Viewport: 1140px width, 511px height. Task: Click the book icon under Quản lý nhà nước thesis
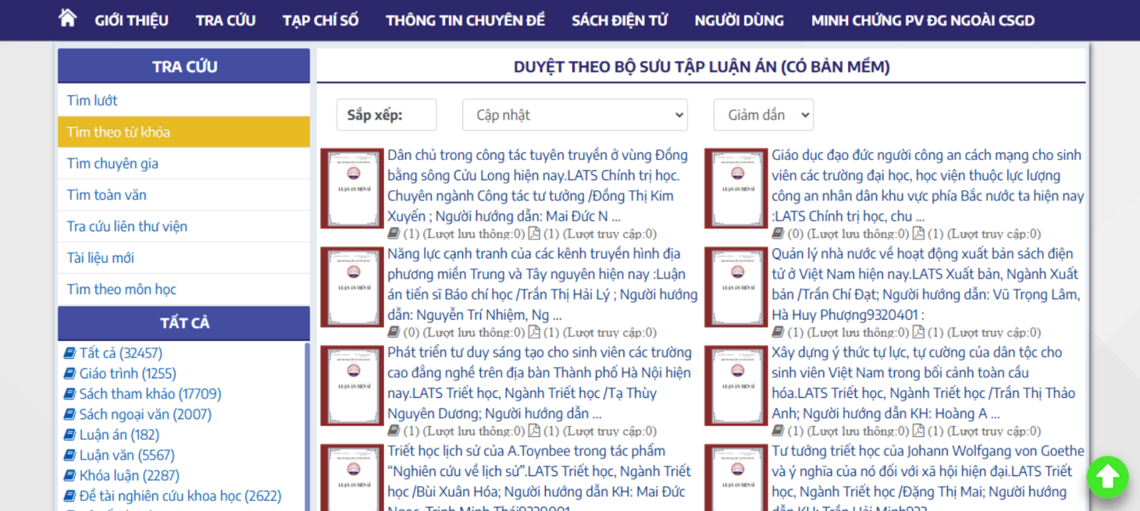coord(778,332)
